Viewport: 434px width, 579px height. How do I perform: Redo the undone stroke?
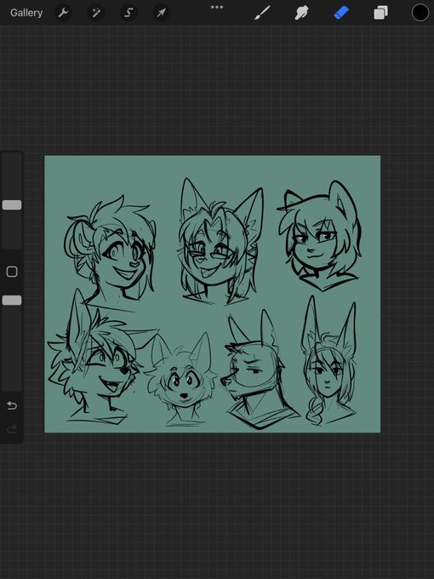tap(12, 429)
